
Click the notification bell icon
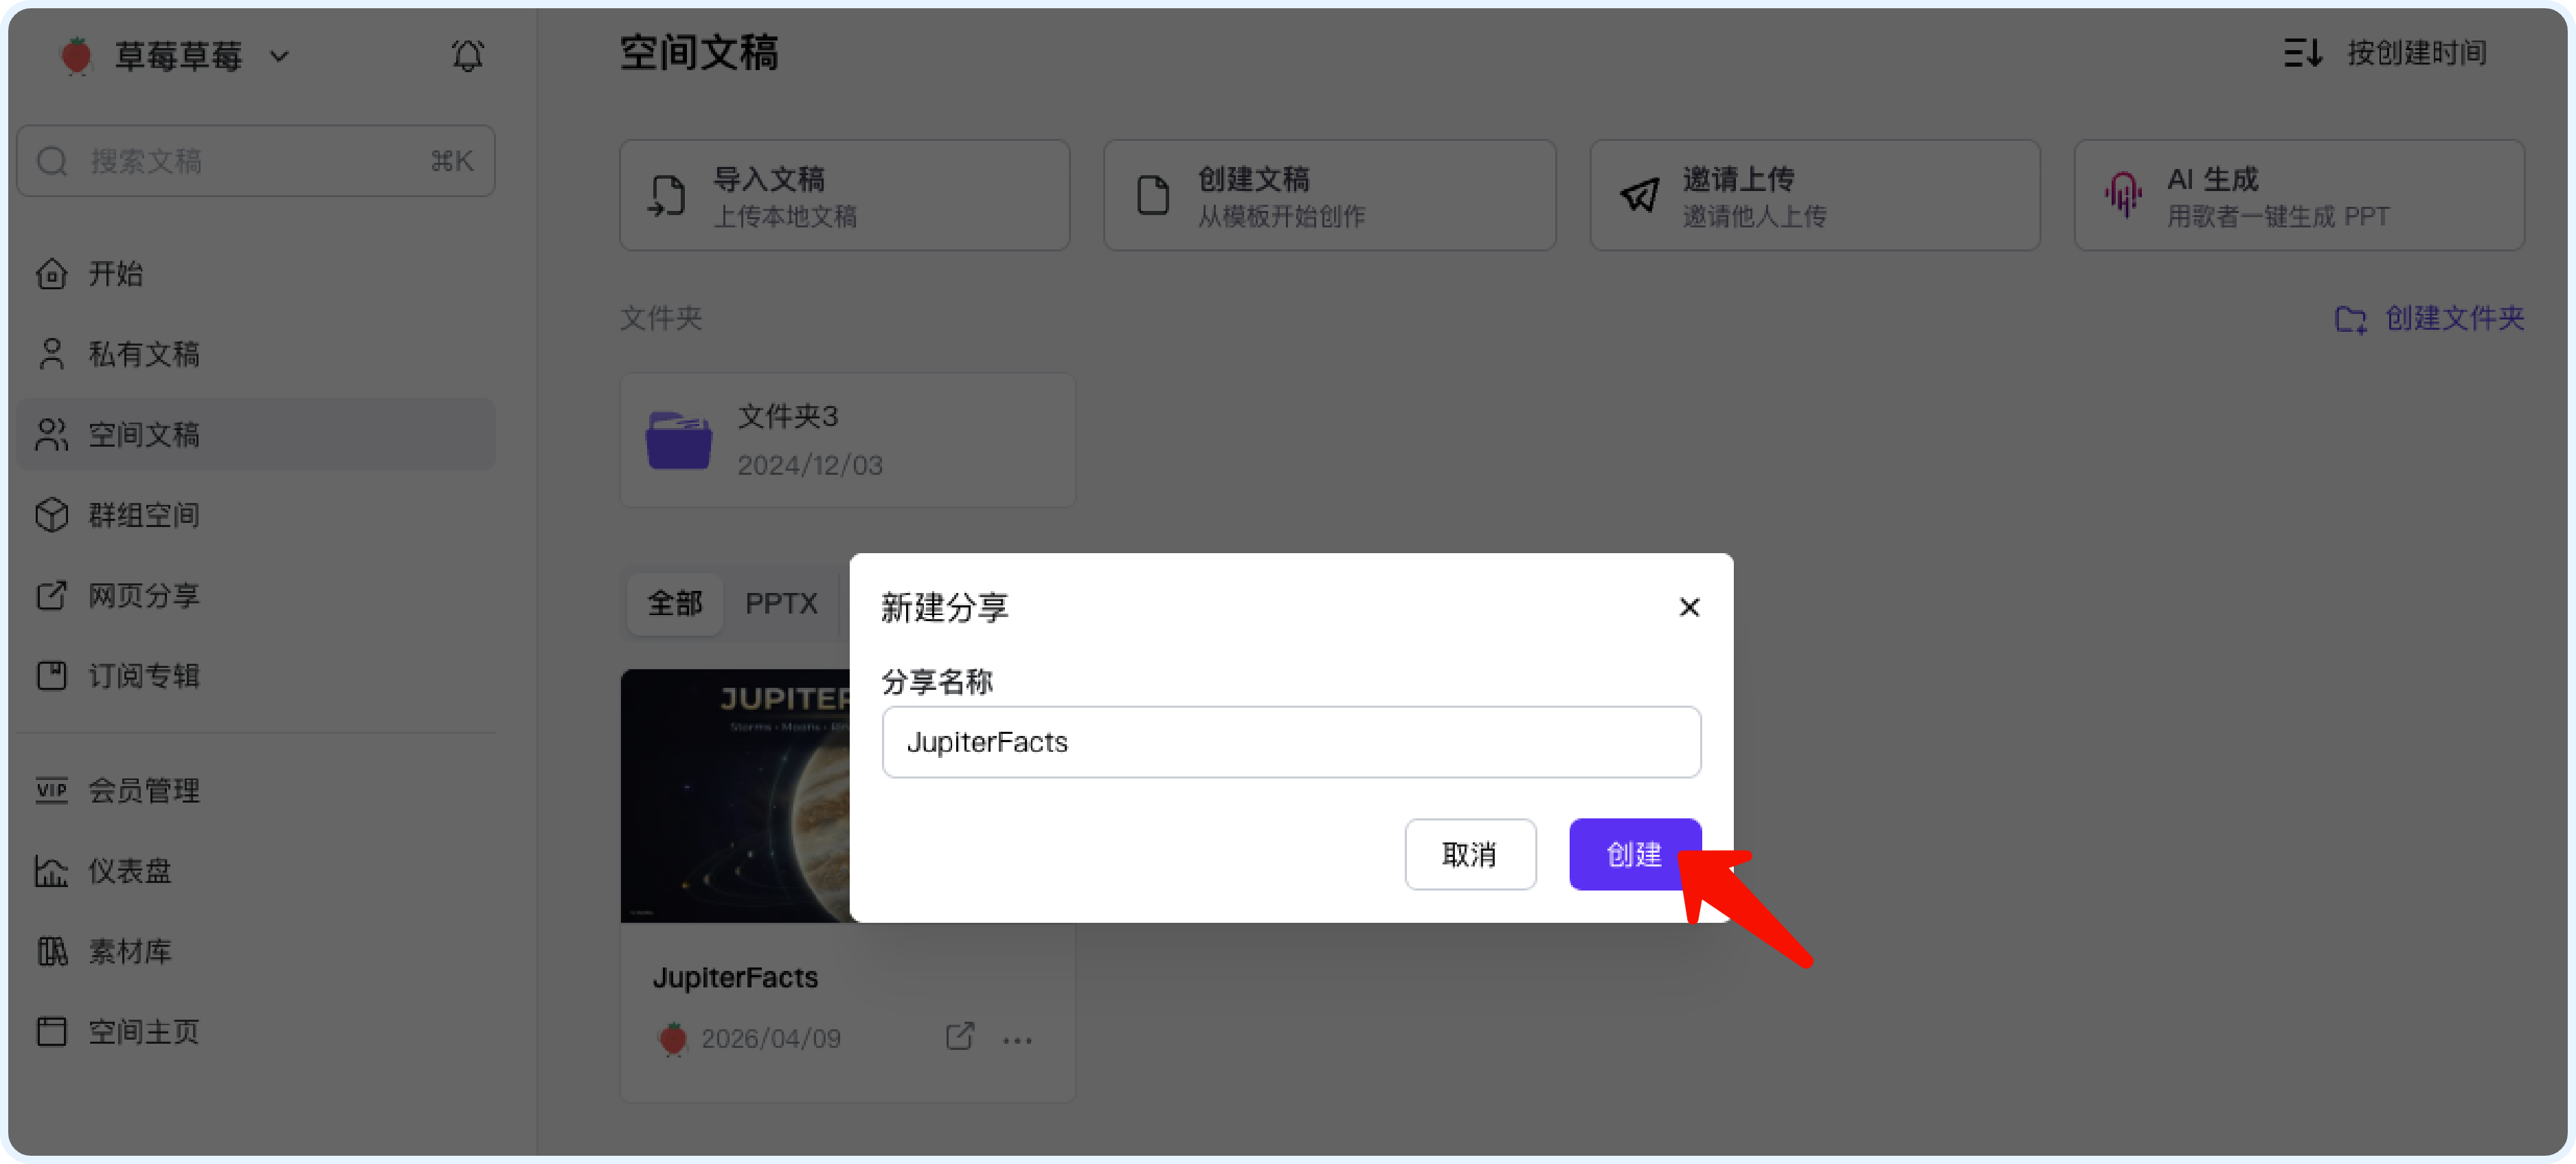tap(467, 56)
